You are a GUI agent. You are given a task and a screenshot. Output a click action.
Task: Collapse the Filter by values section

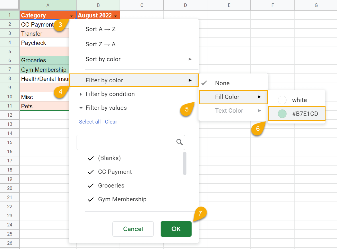coord(106,108)
